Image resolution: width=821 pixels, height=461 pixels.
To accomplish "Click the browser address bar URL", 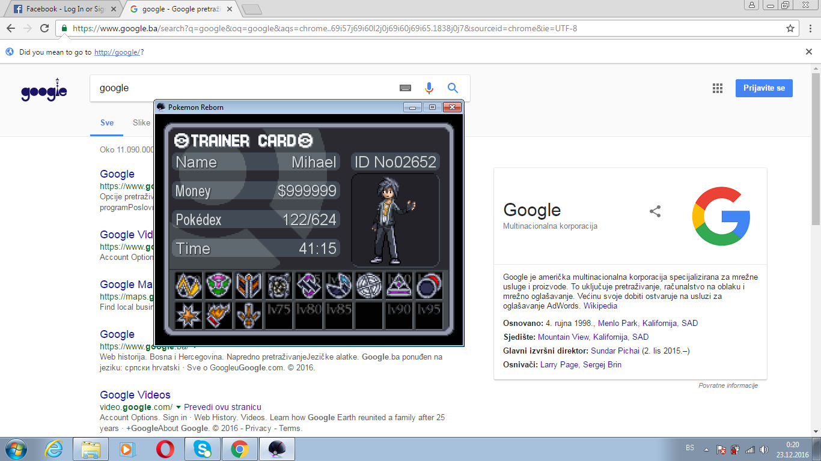I will pyautogui.click(x=325, y=28).
